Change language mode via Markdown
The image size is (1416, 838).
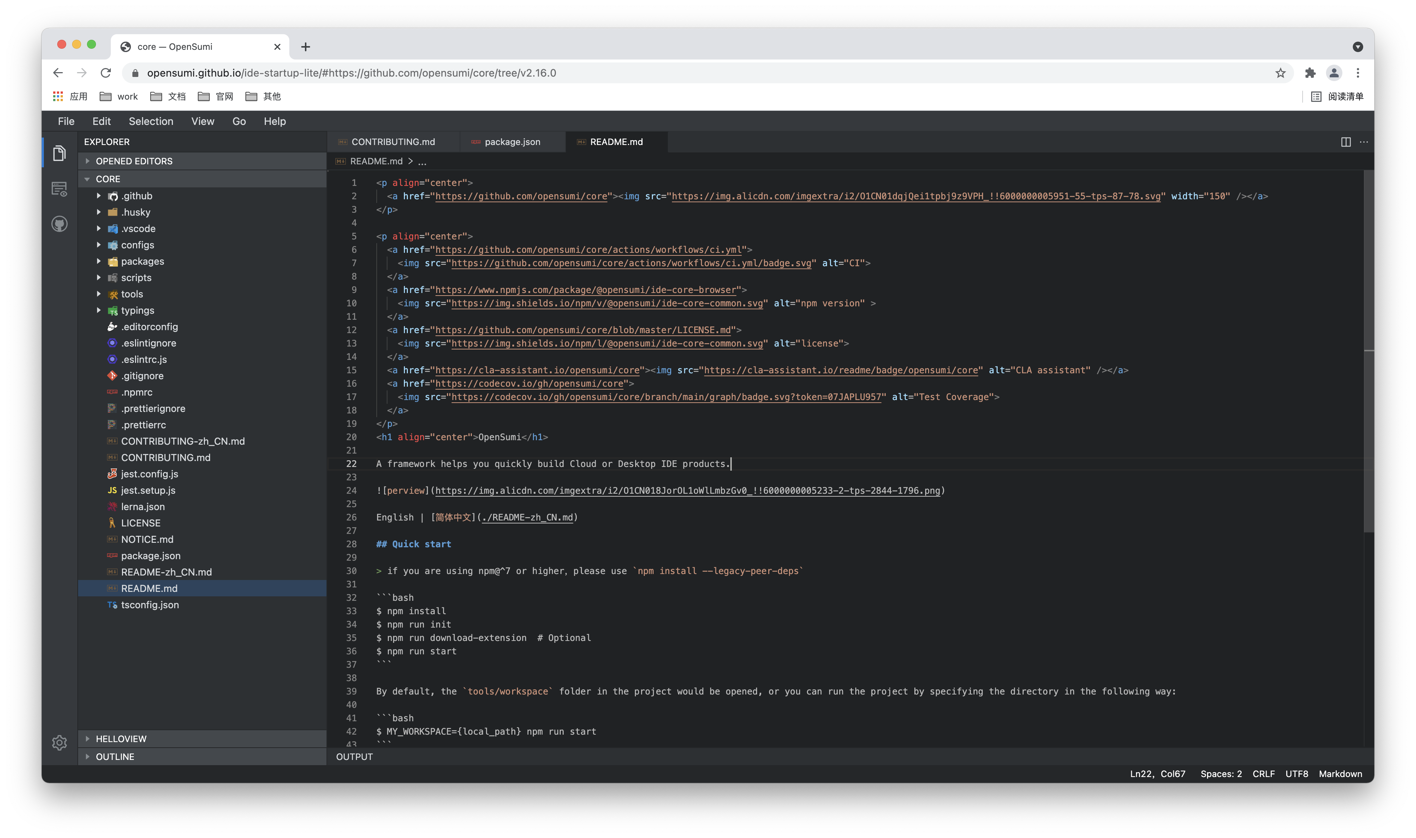click(1340, 774)
